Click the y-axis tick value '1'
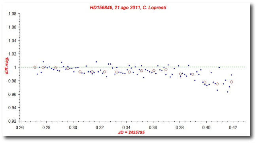The image size is (257, 143). [x=15, y=67]
